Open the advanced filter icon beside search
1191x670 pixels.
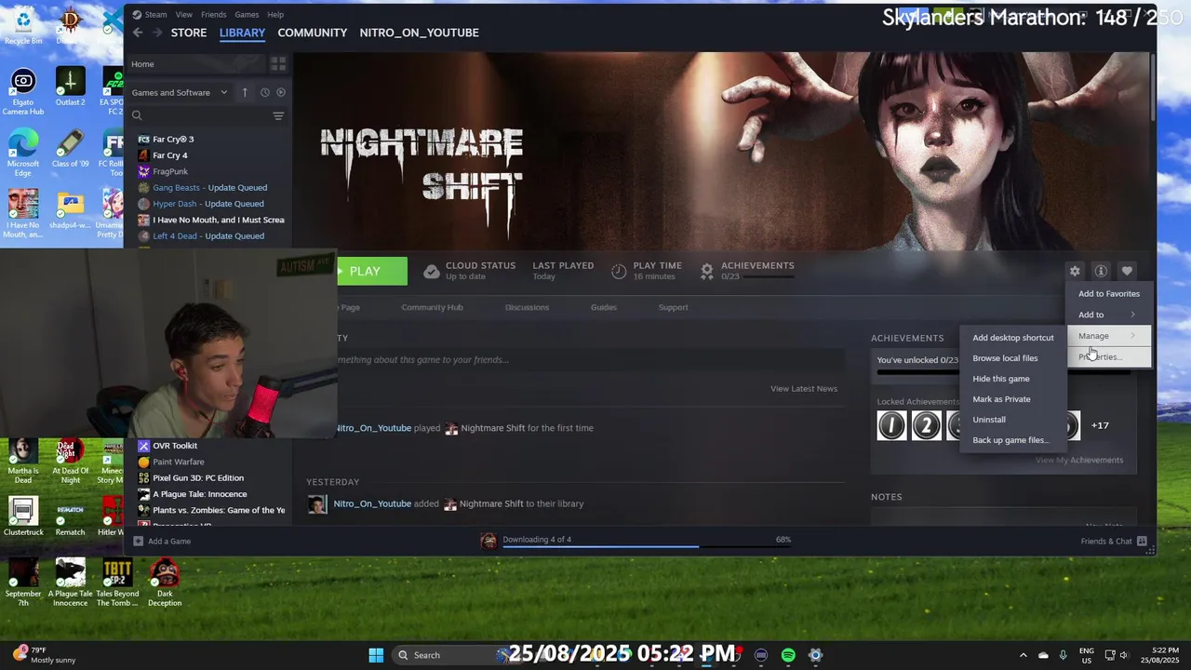278,115
